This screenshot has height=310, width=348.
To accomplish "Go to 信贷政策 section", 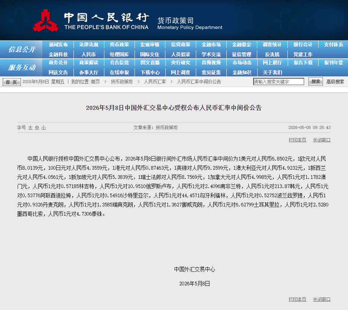I will 181,44.
